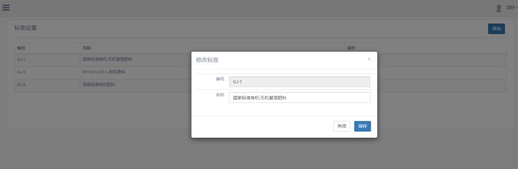This screenshot has height=169, width=518.
Task: Click the disabled 编号 field showing GJ-1
Action: [299, 82]
